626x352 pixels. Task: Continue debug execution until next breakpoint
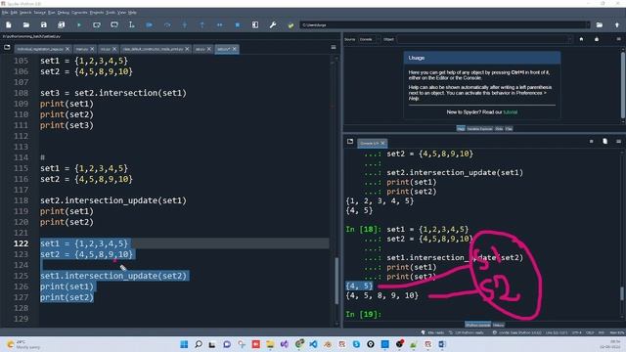219,24
